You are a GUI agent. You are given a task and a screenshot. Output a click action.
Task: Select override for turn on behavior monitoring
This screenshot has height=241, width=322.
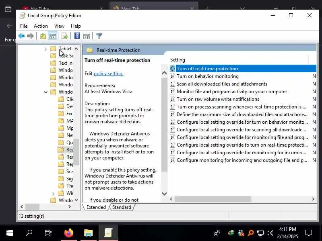[x=243, y=122]
